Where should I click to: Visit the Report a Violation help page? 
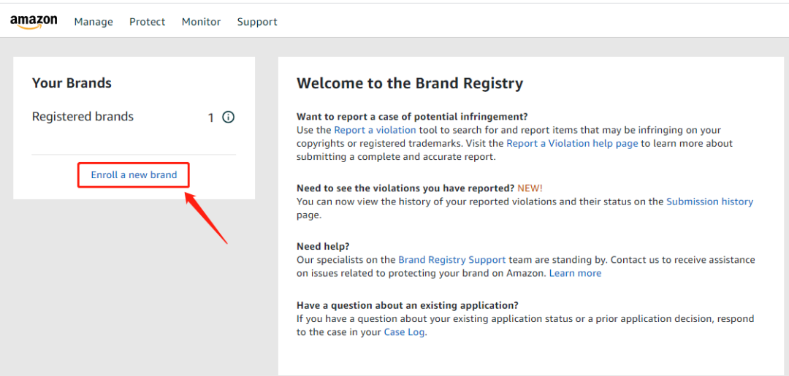coord(572,143)
